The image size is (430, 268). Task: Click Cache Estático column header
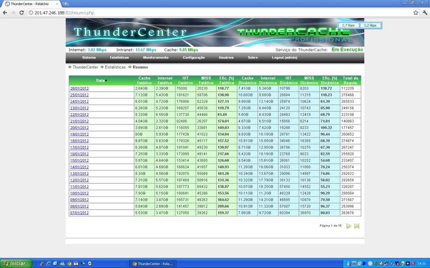coord(144,80)
